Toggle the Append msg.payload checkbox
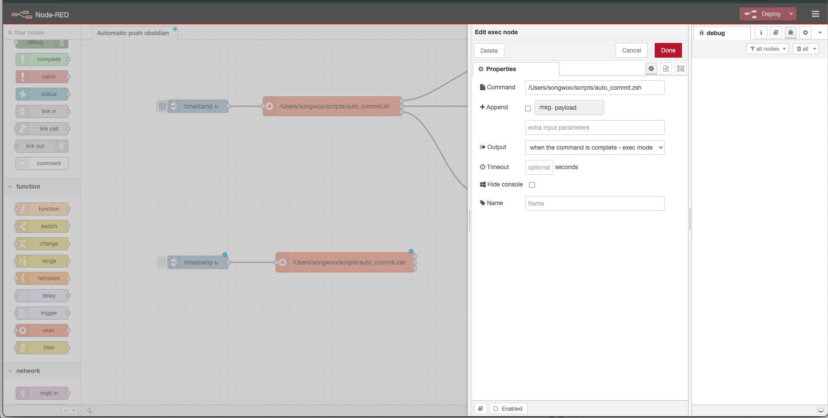This screenshot has height=418, width=828. pyautogui.click(x=528, y=108)
